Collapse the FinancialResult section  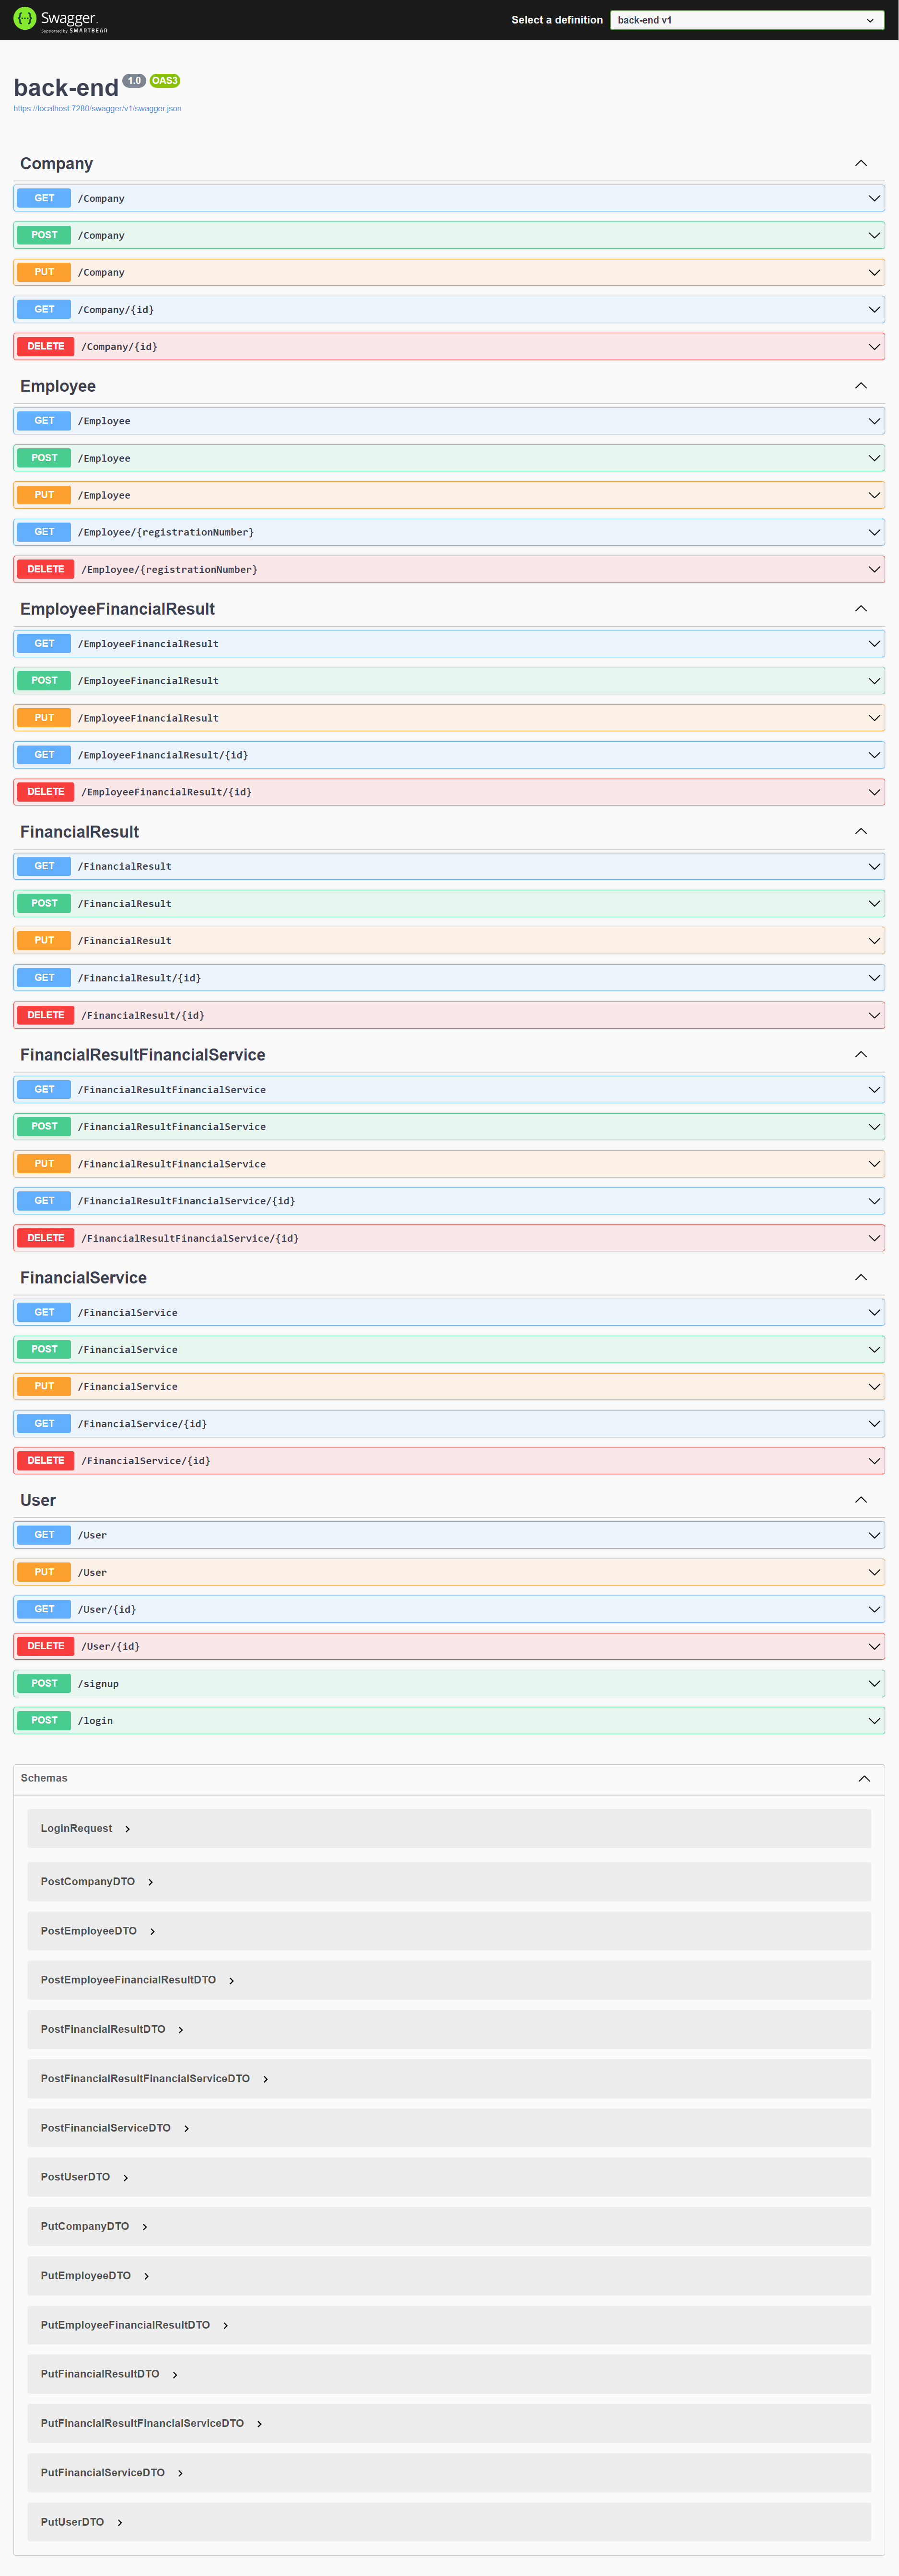[861, 832]
